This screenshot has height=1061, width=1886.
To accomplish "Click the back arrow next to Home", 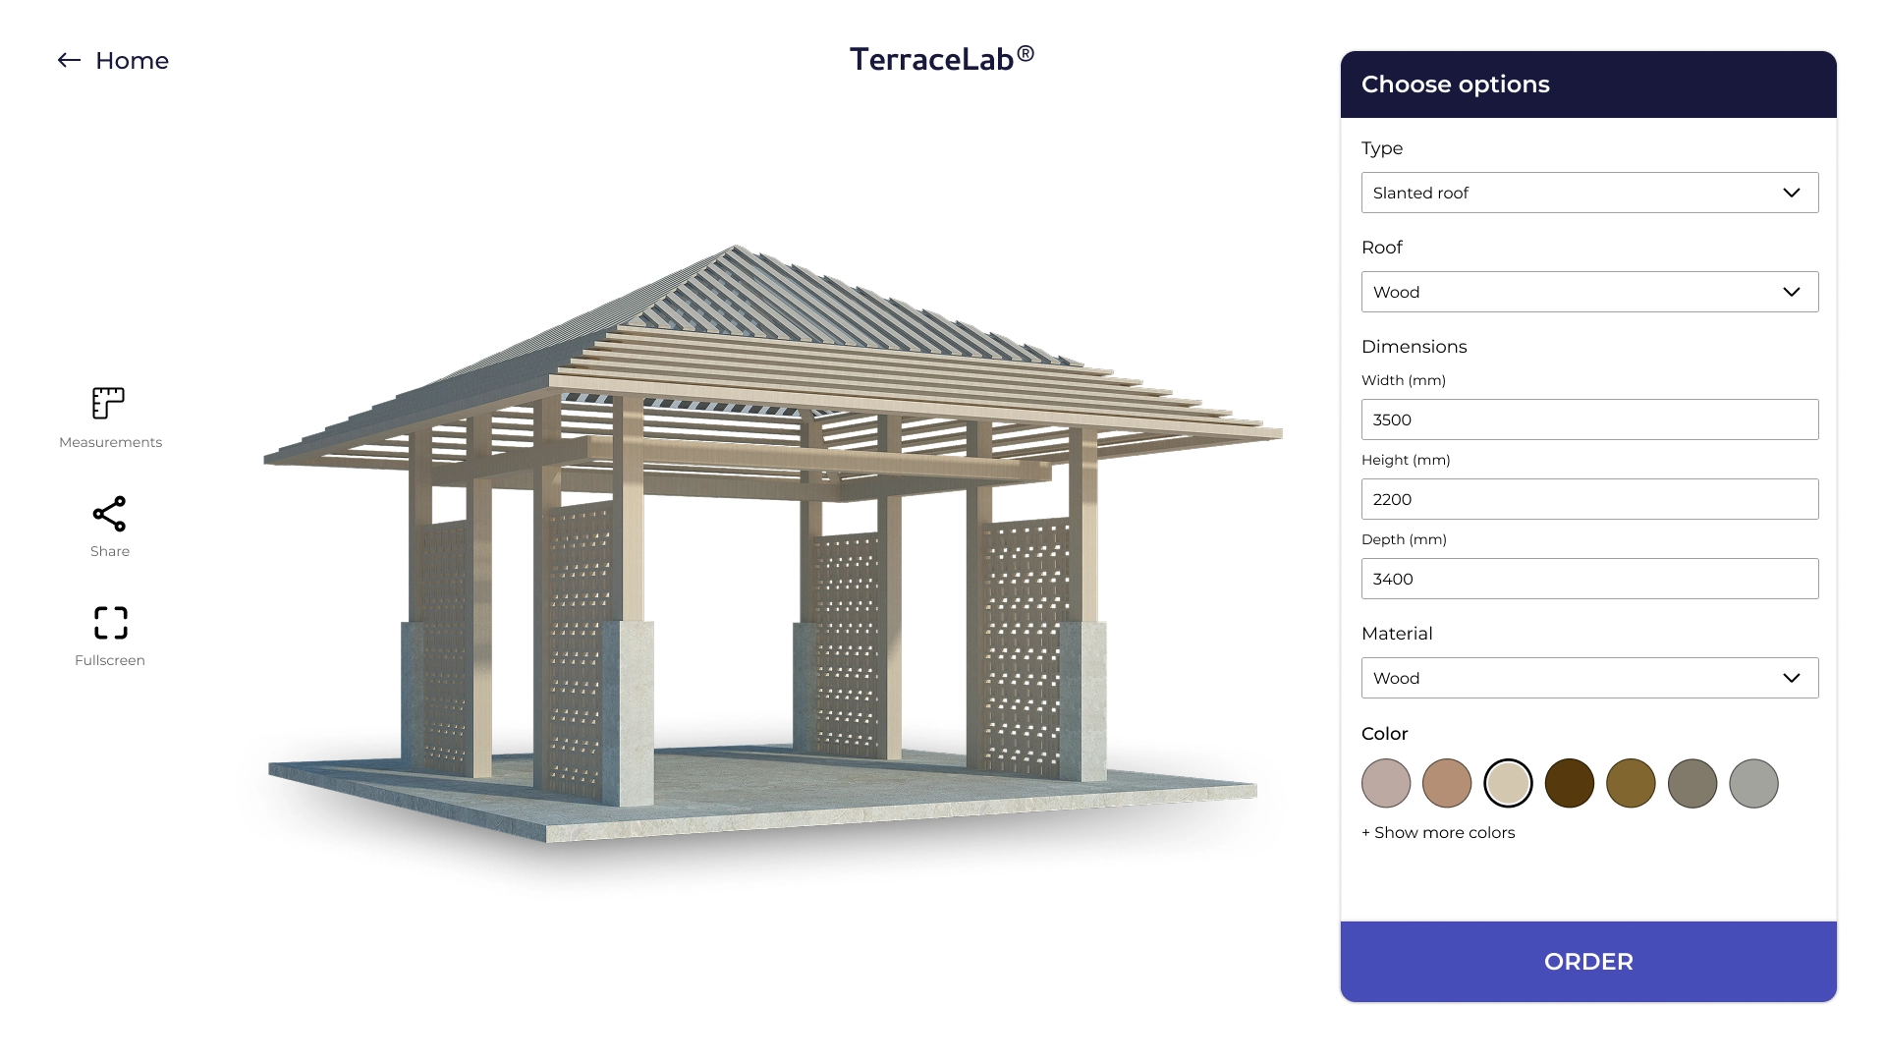I will point(67,60).
